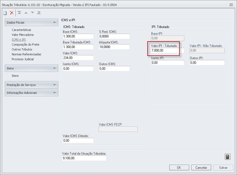The image size is (237, 175).
Task: Click the new record document icon
Action: coord(5,13)
